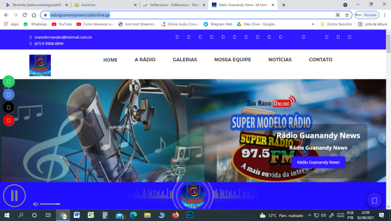
Task: Open the Pausada profile button
Action: pos(367,15)
